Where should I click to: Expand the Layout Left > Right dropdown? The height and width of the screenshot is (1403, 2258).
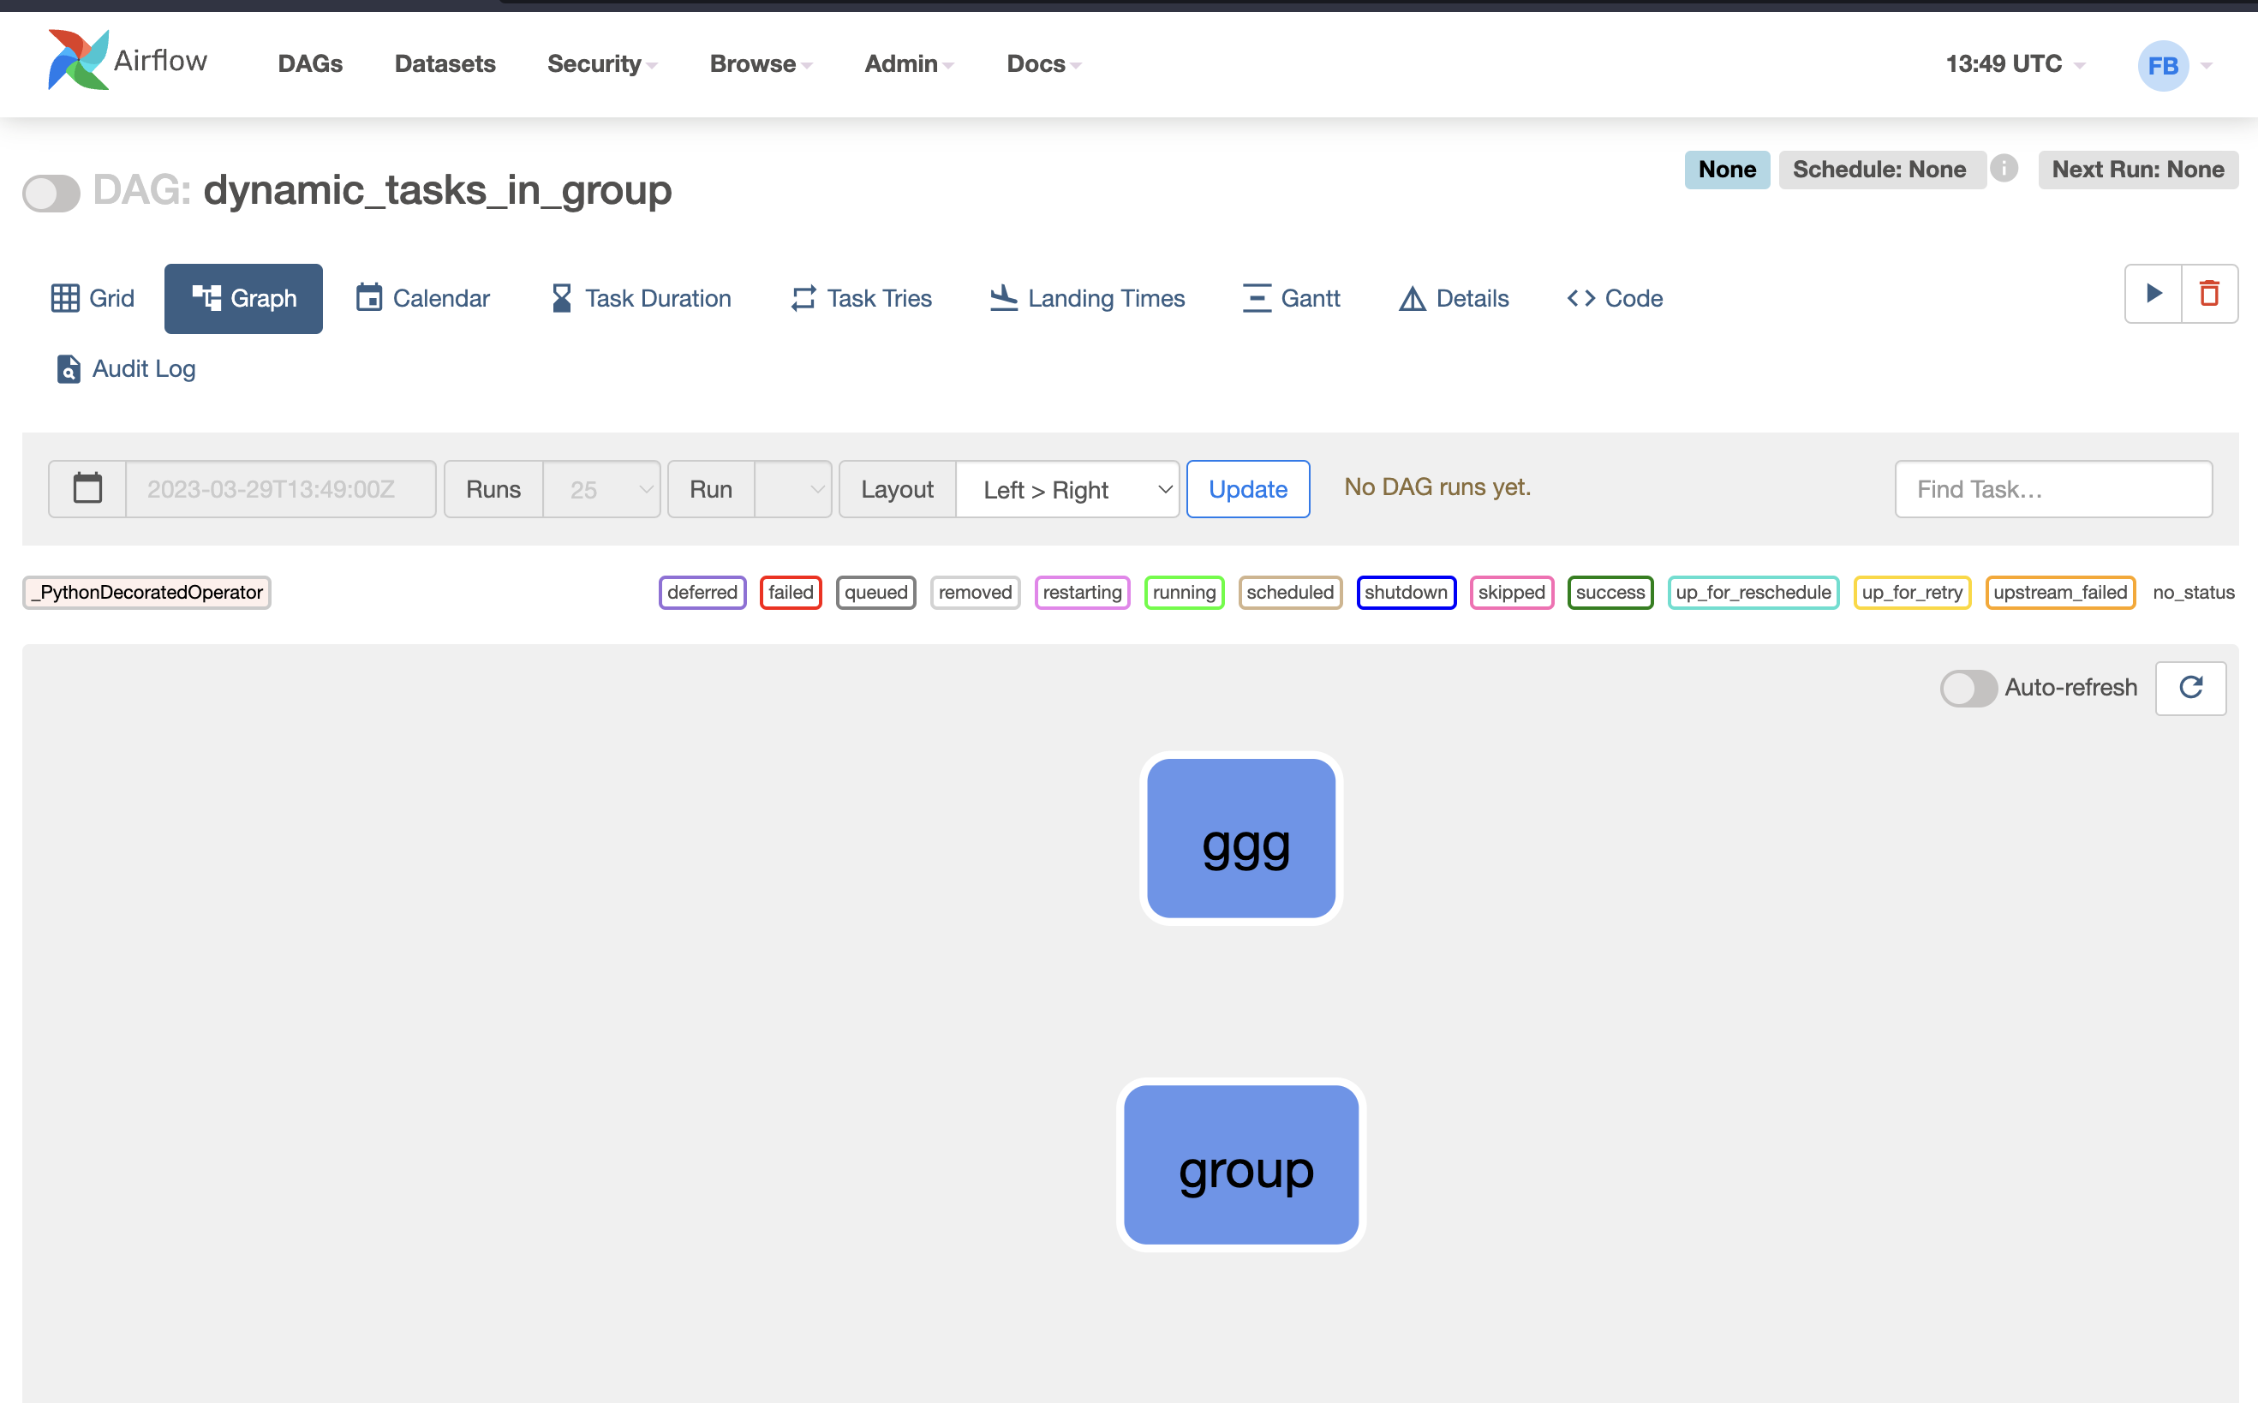tap(1066, 489)
